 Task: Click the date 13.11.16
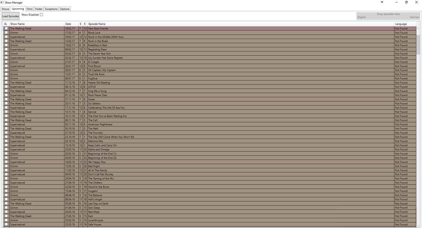click(x=70, y=112)
